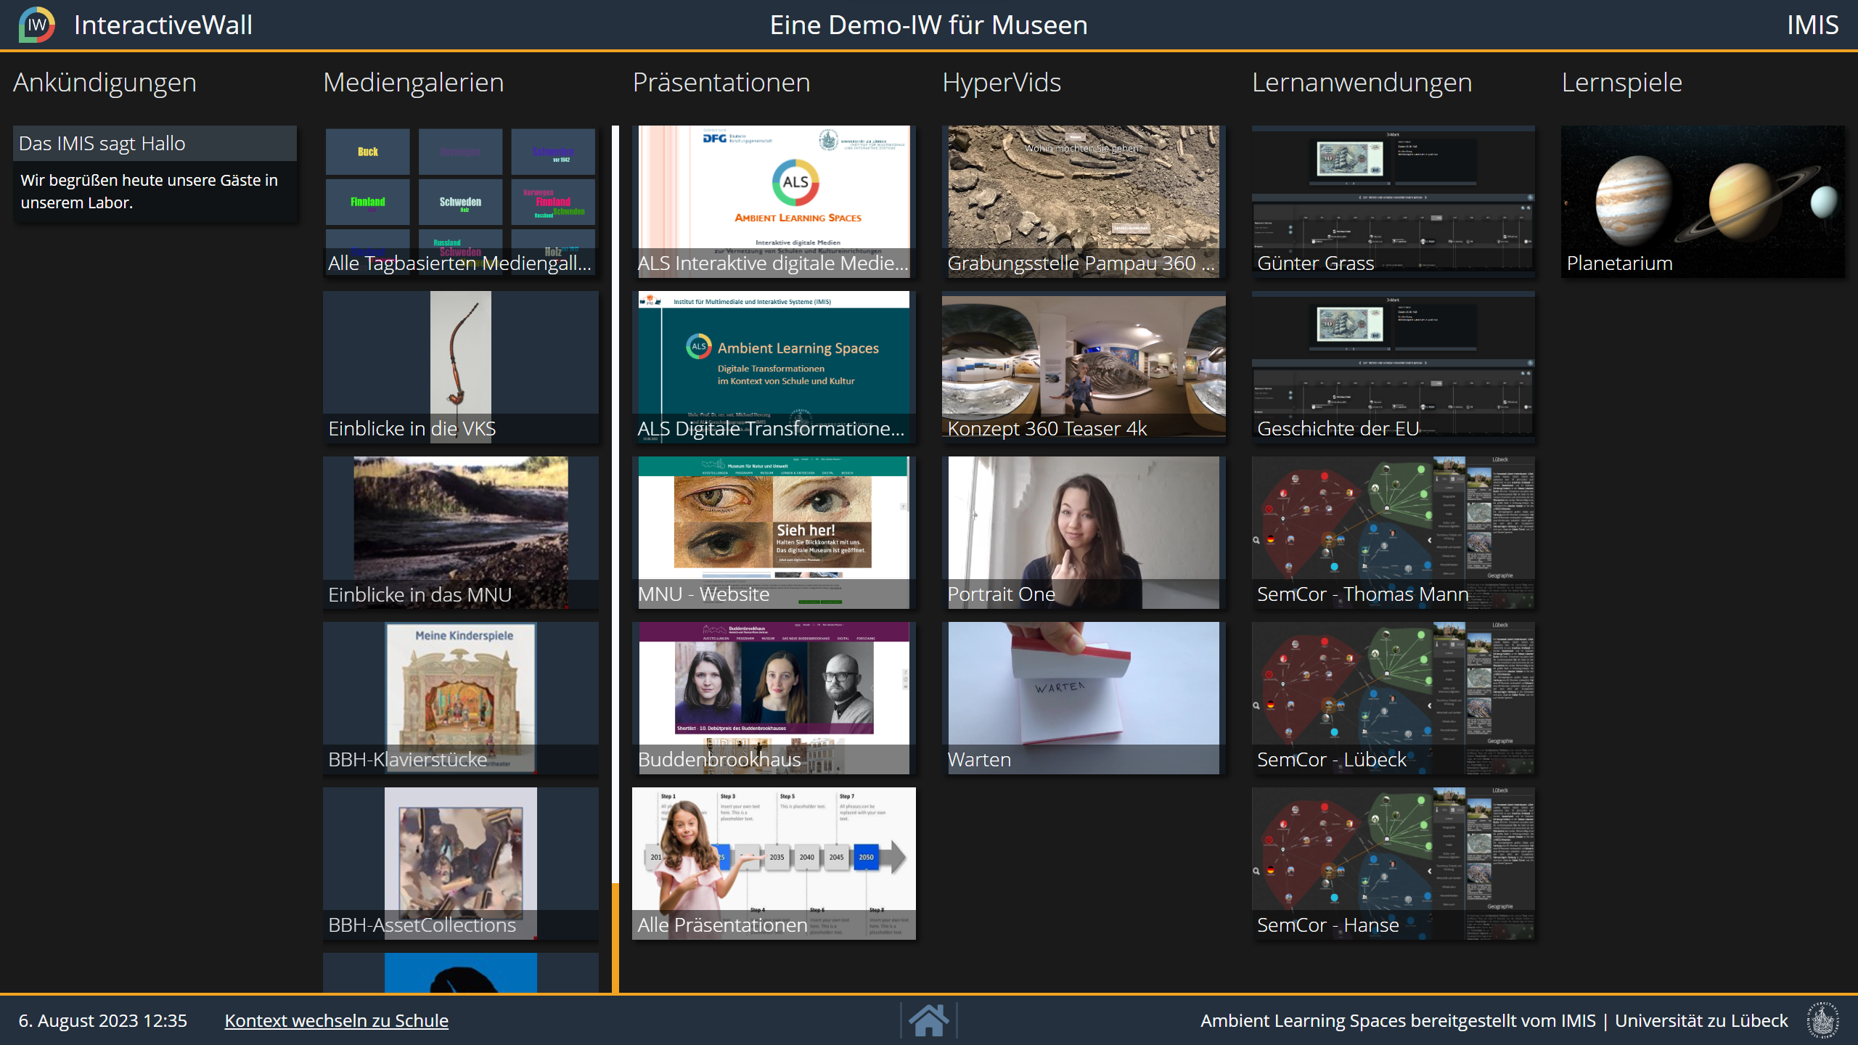Screen dimensions: 1858x1045
Task: Open the 'Warten' HyperVid tile
Action: [x=1084, y=698]
